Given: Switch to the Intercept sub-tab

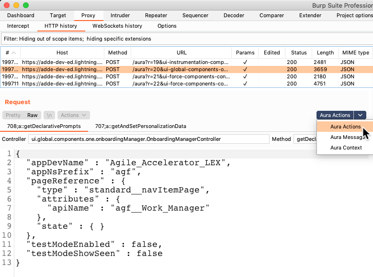Looking at the screenshot, I should coord(18,26).
